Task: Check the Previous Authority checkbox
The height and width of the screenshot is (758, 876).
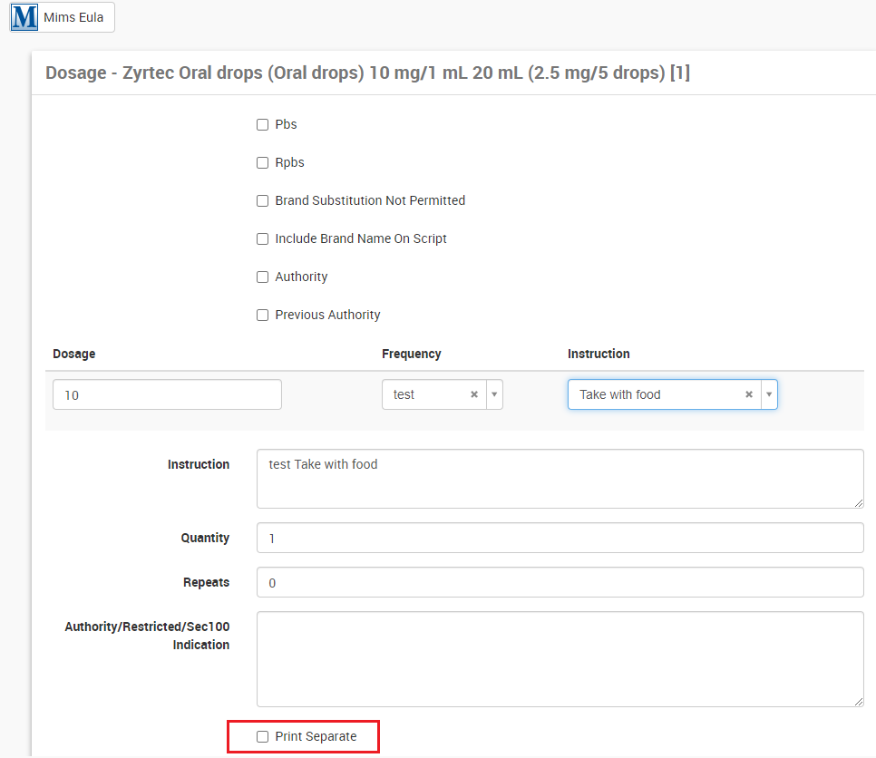Action: 263,315
